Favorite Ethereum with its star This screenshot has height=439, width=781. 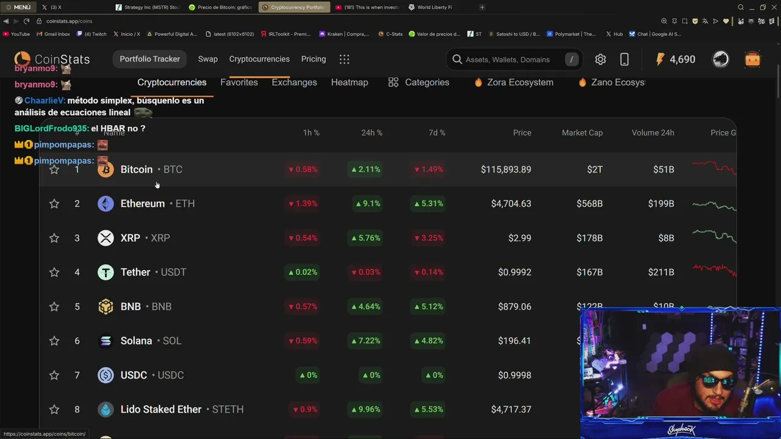coord(54,204)
